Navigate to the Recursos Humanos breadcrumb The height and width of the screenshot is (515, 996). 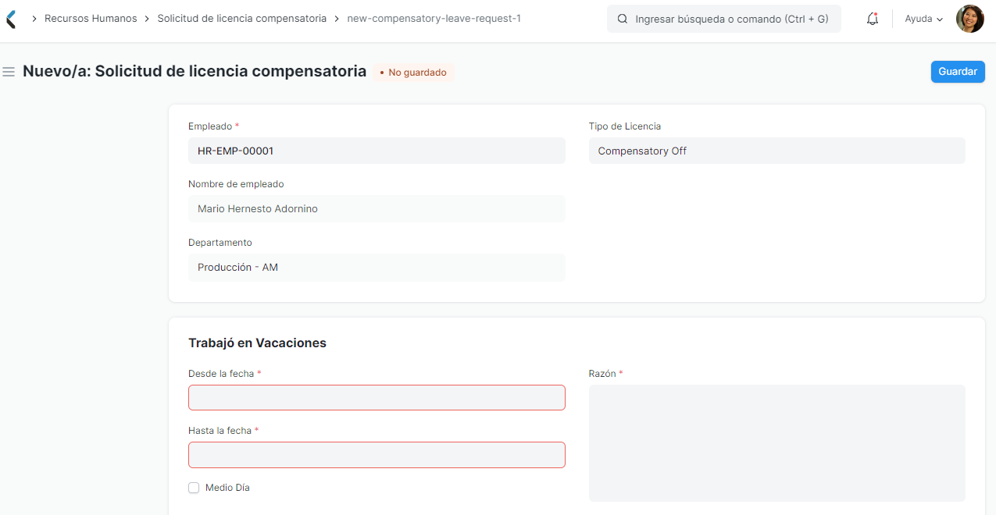pyautogui.click(x=91, y=18)
